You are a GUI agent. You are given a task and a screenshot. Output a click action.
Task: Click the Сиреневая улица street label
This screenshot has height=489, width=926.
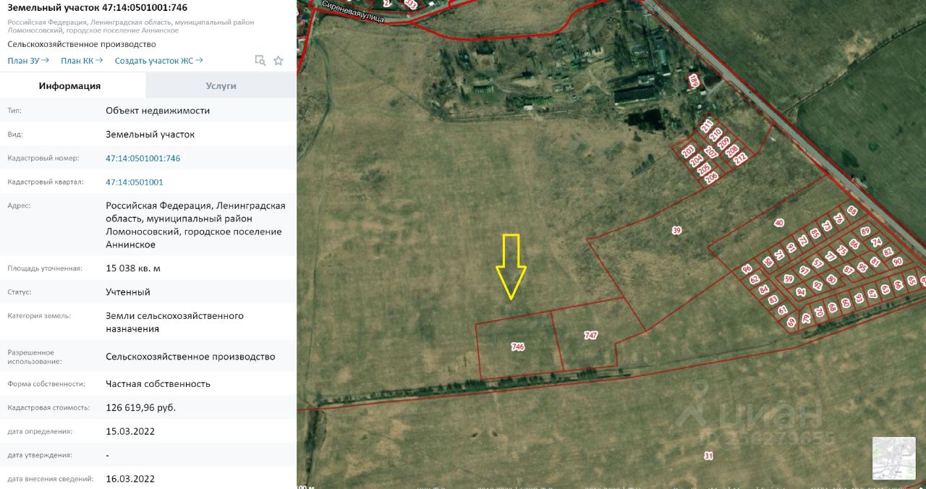pos(352,11)
